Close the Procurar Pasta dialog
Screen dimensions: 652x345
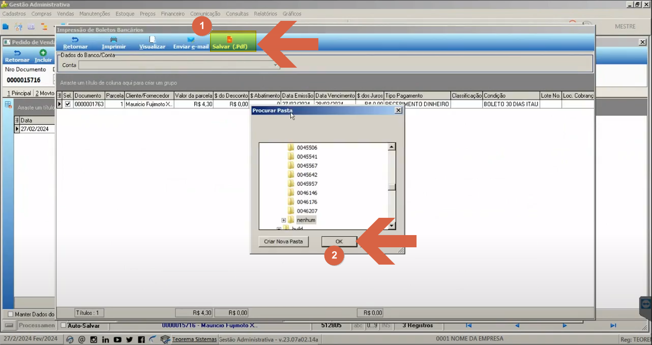pos(398,110)
